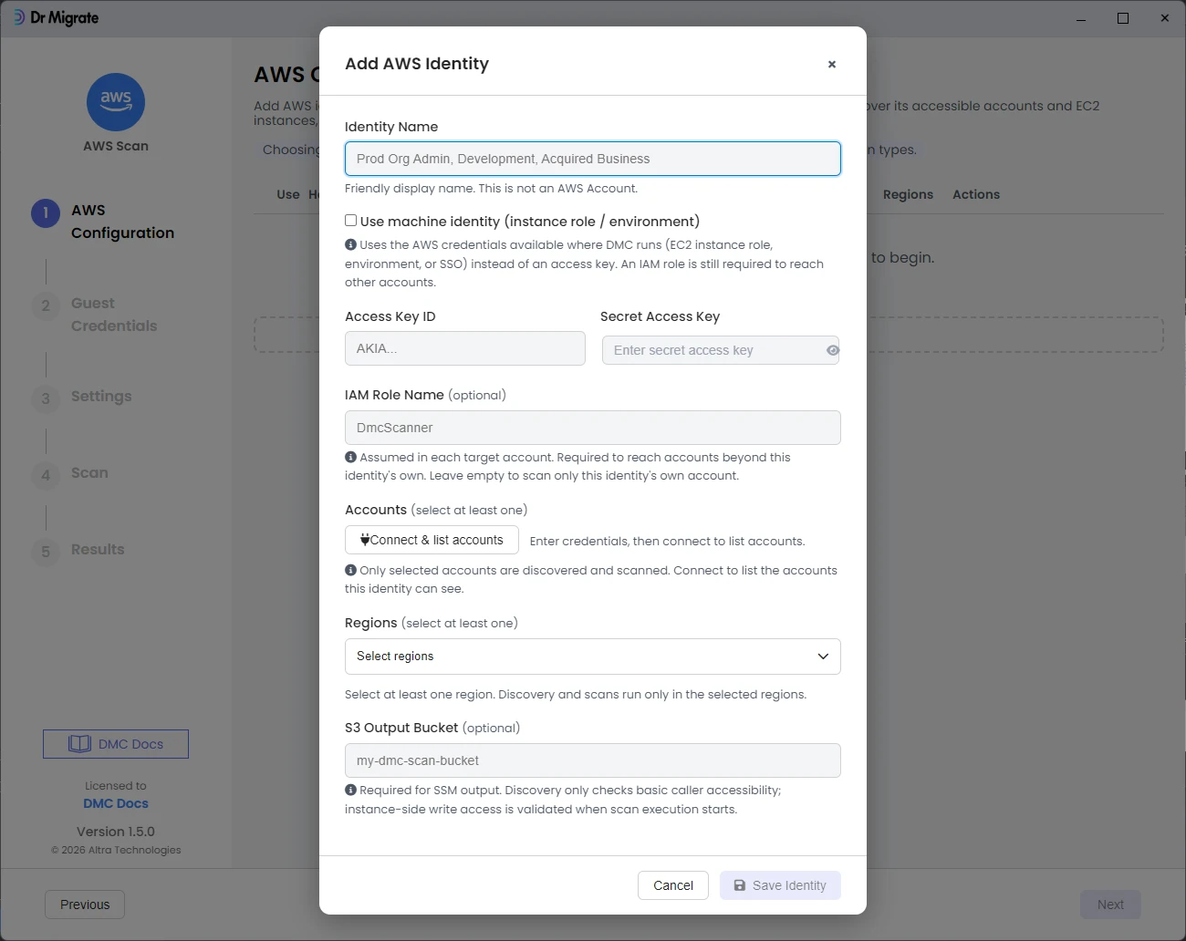Click the Next button
1186x941 pixels.
(1110, 905)
